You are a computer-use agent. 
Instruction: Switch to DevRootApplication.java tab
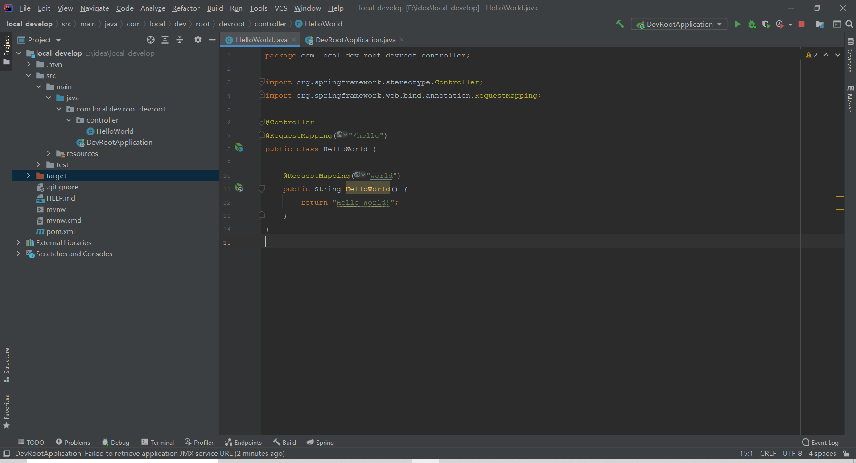[x=355, y=40]
